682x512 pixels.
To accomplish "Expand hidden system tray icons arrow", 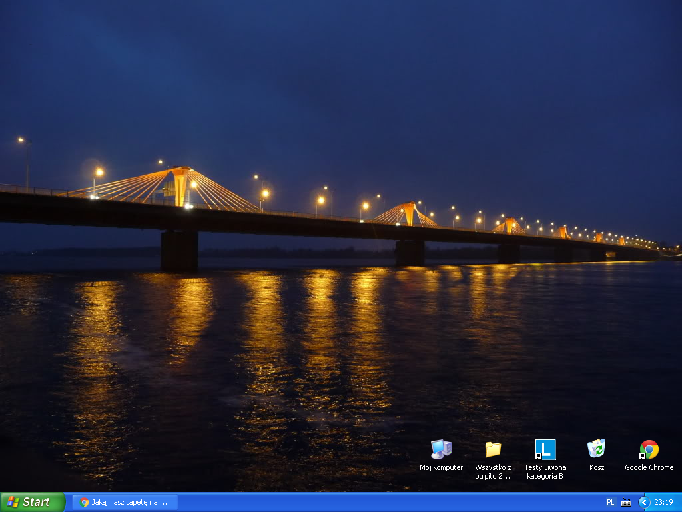I will (643, 502).
